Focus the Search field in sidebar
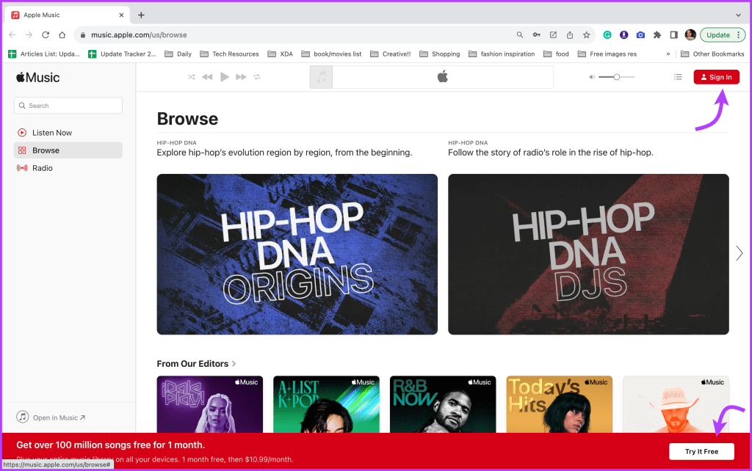This screenshot has width=752, height=471. pos(68,106)
